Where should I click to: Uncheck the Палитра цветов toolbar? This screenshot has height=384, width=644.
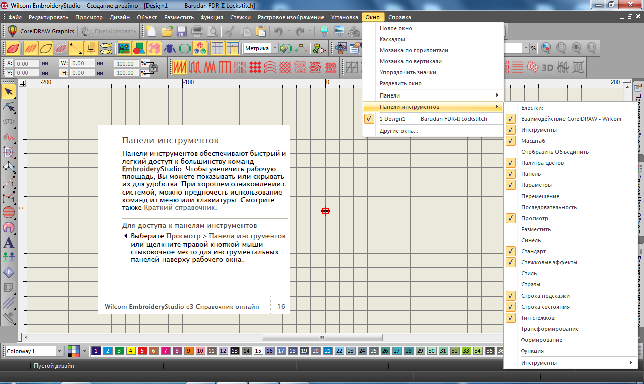(542, 163)
